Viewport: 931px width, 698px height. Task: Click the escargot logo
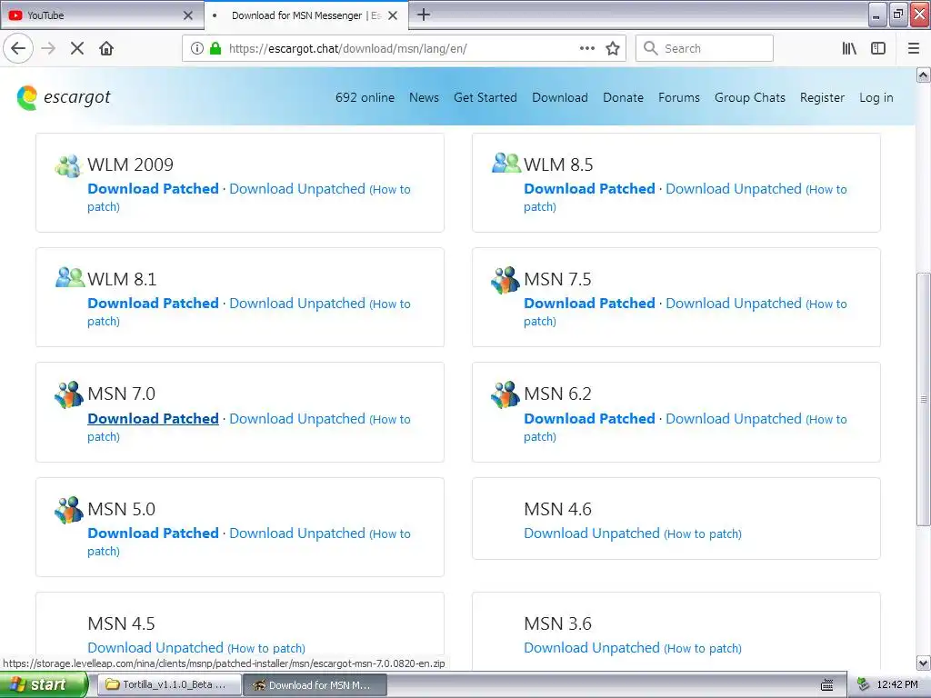(65, 97)
